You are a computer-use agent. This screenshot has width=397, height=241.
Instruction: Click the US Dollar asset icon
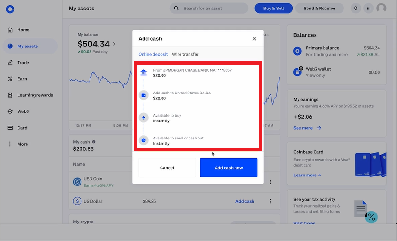[77, 201]
